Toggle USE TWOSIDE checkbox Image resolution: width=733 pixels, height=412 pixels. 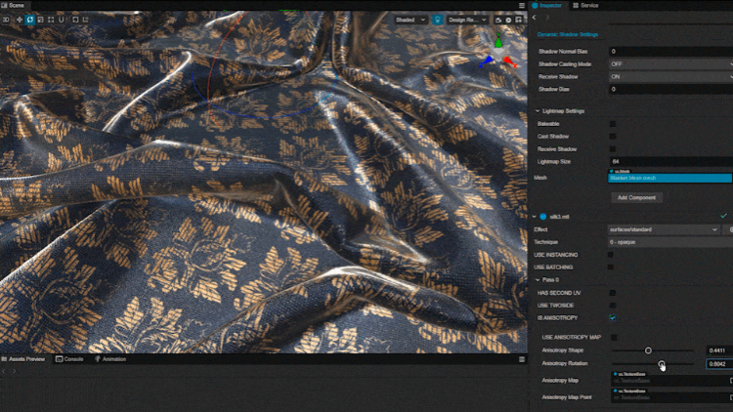coord(613,306)
